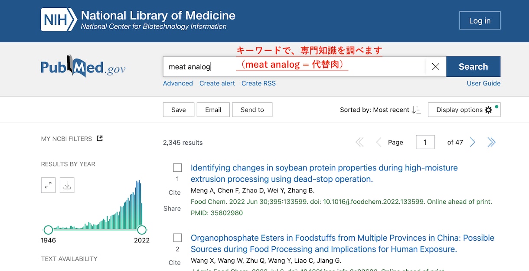Click PMID: 35802980 text

(217, 213)
